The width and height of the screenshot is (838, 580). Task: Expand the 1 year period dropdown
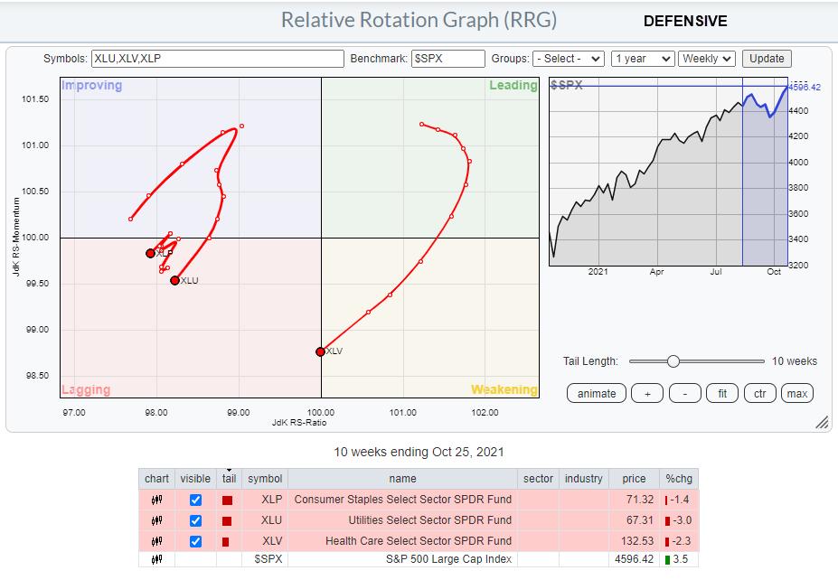[x=642, y=58]
